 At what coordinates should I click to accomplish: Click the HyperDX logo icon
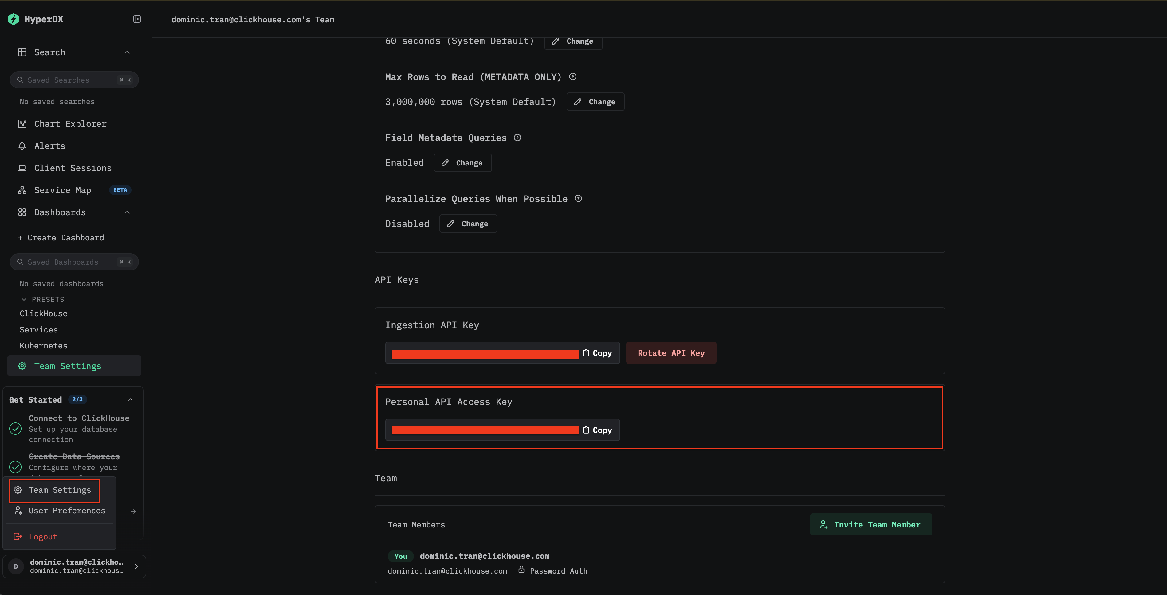point(13,19)
